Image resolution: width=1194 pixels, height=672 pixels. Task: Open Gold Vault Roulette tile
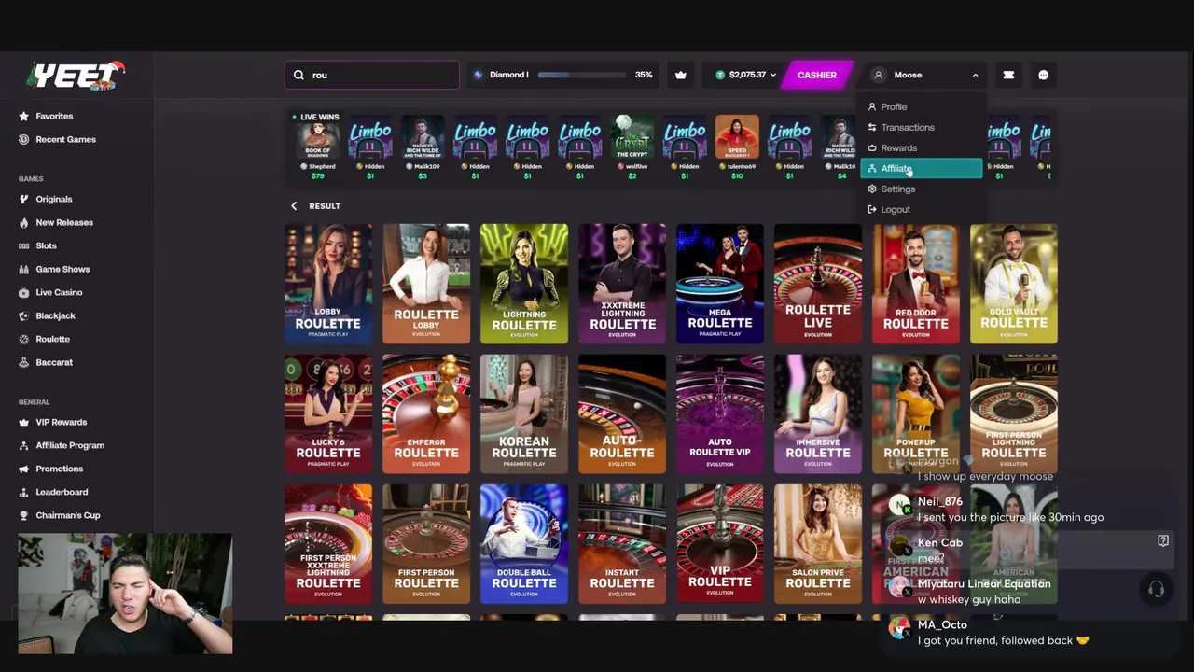[x=1014, y=284]
